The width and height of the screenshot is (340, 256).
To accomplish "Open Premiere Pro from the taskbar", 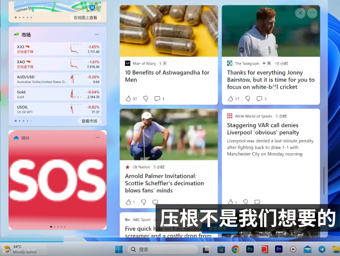I will [x=279, y=249].
